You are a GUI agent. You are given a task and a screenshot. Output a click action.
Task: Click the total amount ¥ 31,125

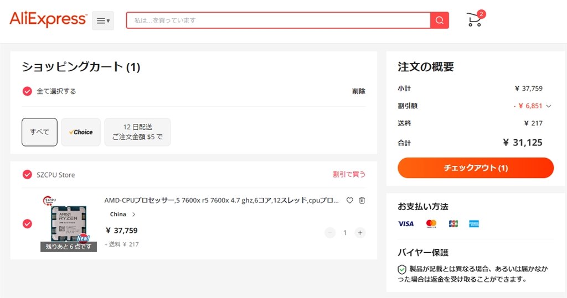(523, 142)
